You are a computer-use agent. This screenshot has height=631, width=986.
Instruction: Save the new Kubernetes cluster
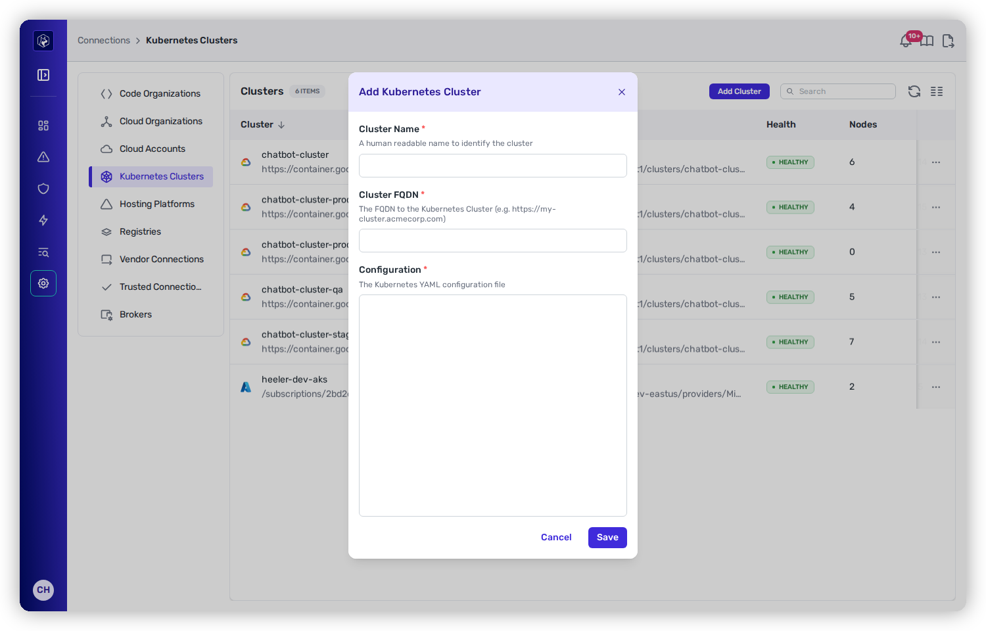click(607, 538)
